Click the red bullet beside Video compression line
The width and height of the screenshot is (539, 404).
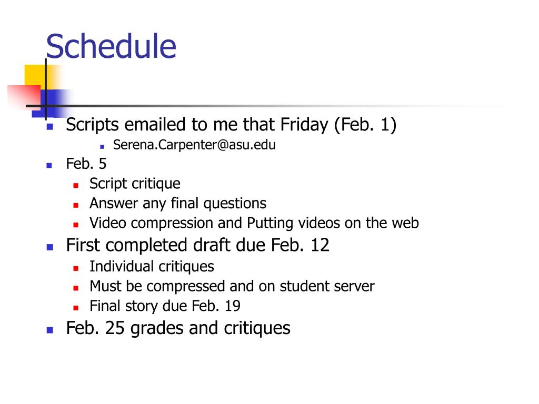pyautogui.click(x=76, y=225)
